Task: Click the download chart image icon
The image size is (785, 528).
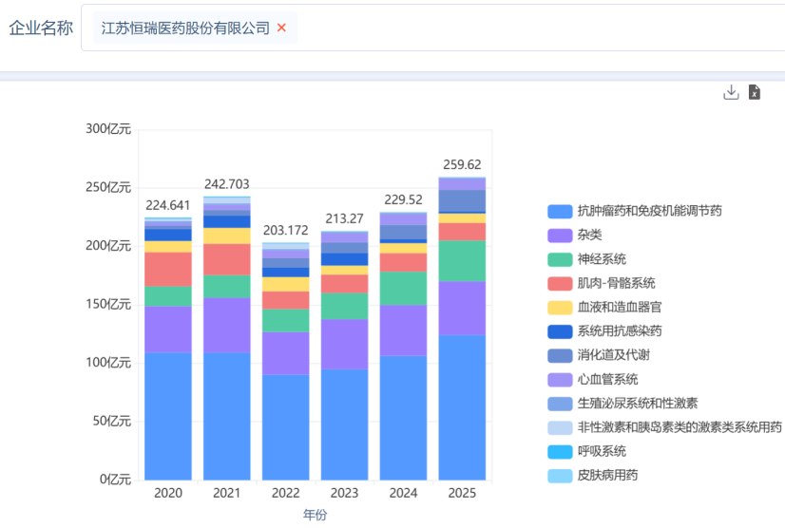Action: (731, 92)
